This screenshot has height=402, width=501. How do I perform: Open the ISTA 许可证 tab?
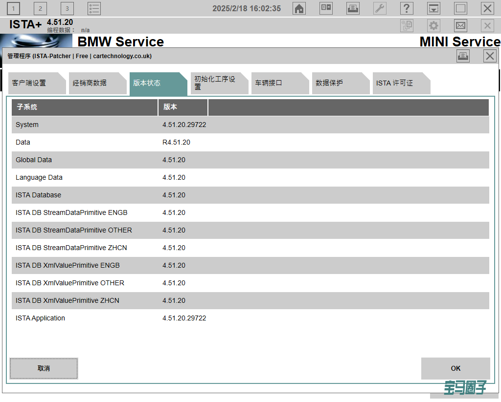[x=397, y=83]
